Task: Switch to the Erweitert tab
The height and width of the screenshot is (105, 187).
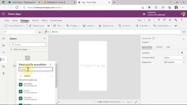Action: 159,47
